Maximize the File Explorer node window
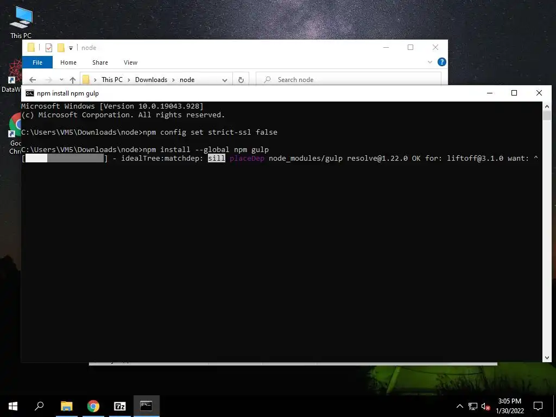556x417 pixels. [410, 47]
